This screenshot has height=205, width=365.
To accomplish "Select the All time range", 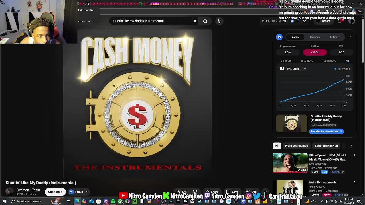I will tap(347, 61).
